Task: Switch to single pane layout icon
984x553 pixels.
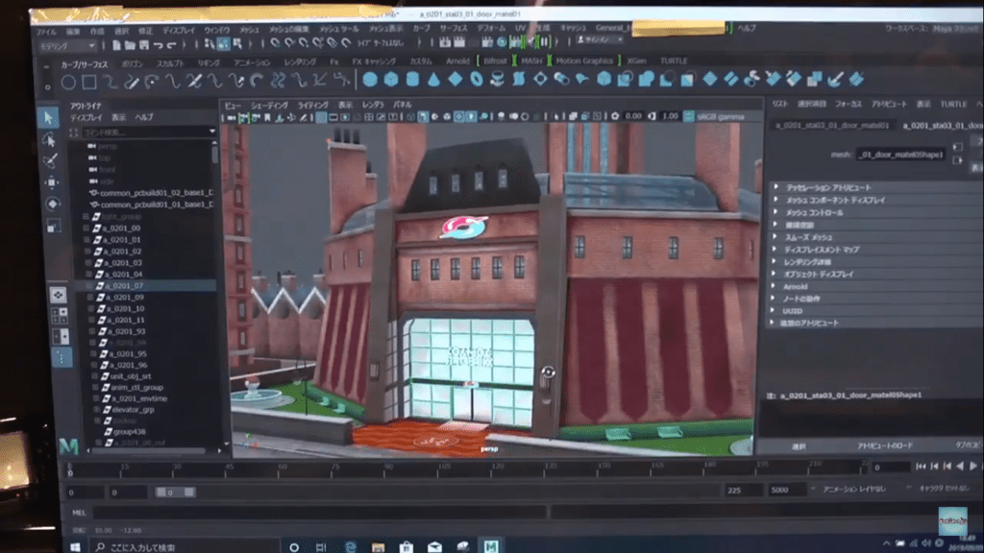Action: click(x=58, y=295)
